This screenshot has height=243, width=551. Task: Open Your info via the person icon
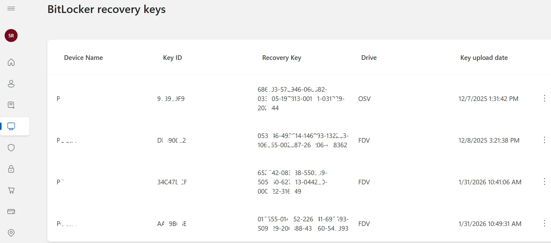[11, 84]
